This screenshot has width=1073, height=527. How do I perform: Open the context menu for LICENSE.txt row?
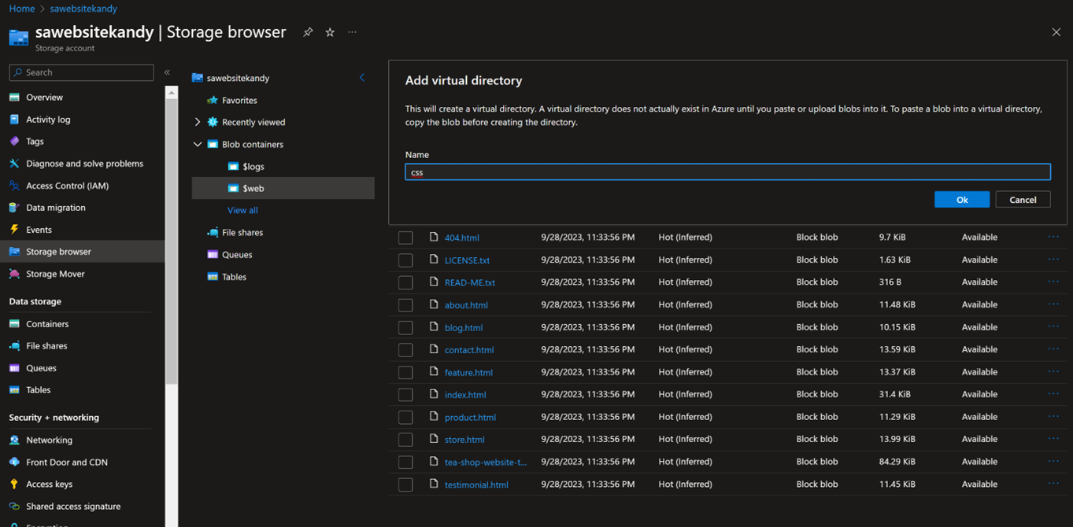coord(1053,260)
